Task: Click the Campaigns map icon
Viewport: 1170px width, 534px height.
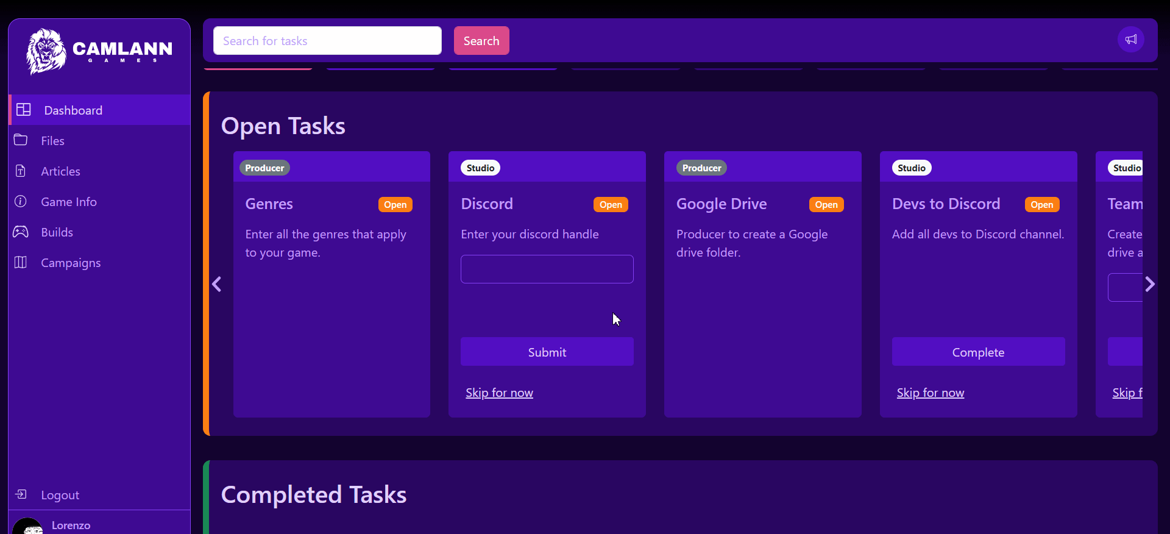Action: 21,262
